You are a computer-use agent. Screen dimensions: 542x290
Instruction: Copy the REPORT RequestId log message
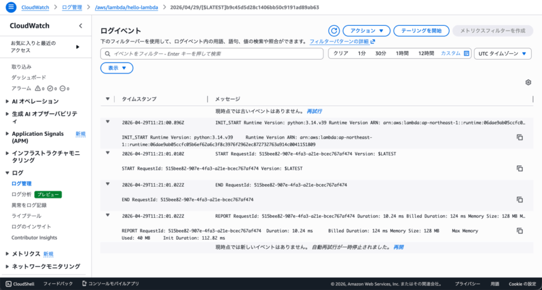point(520,230)
